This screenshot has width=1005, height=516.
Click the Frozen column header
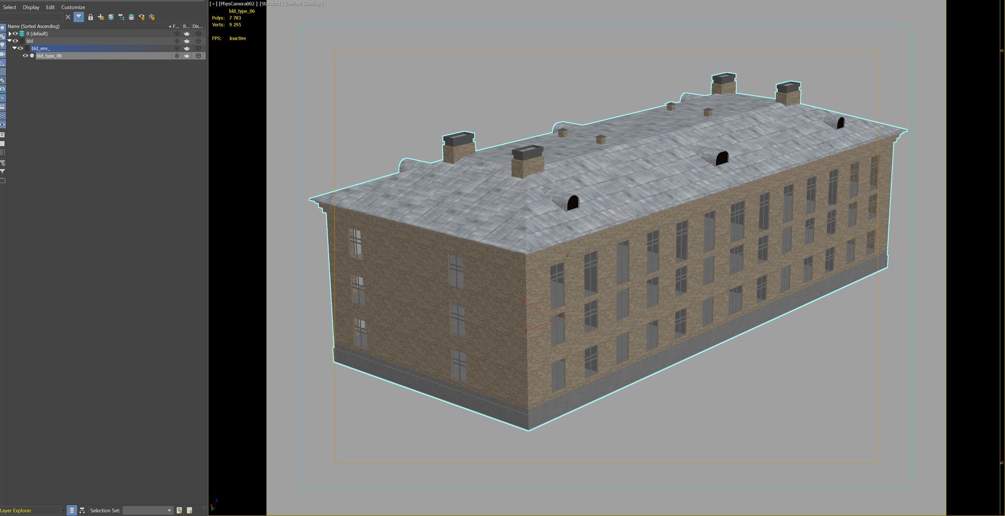click(x=176, y=26)
